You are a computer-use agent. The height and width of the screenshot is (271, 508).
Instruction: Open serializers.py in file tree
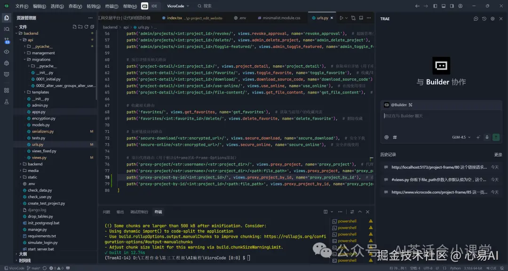coord(42,132)
